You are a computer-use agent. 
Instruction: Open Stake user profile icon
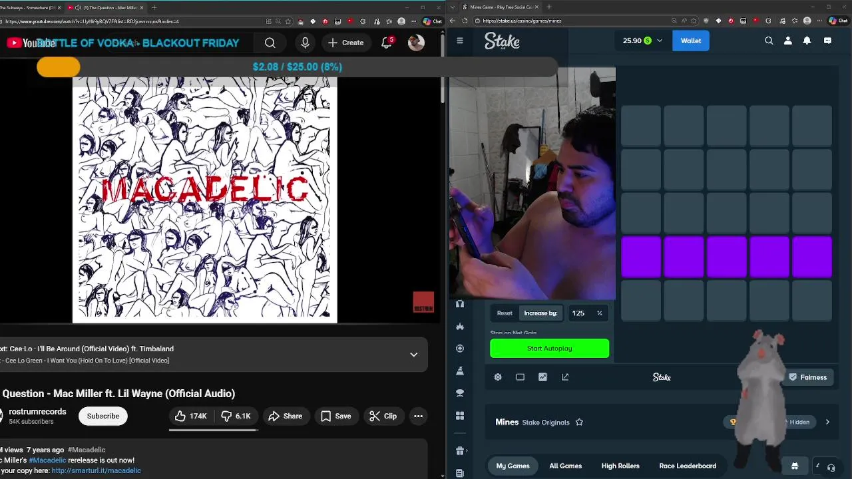click(x=788, y=41)
